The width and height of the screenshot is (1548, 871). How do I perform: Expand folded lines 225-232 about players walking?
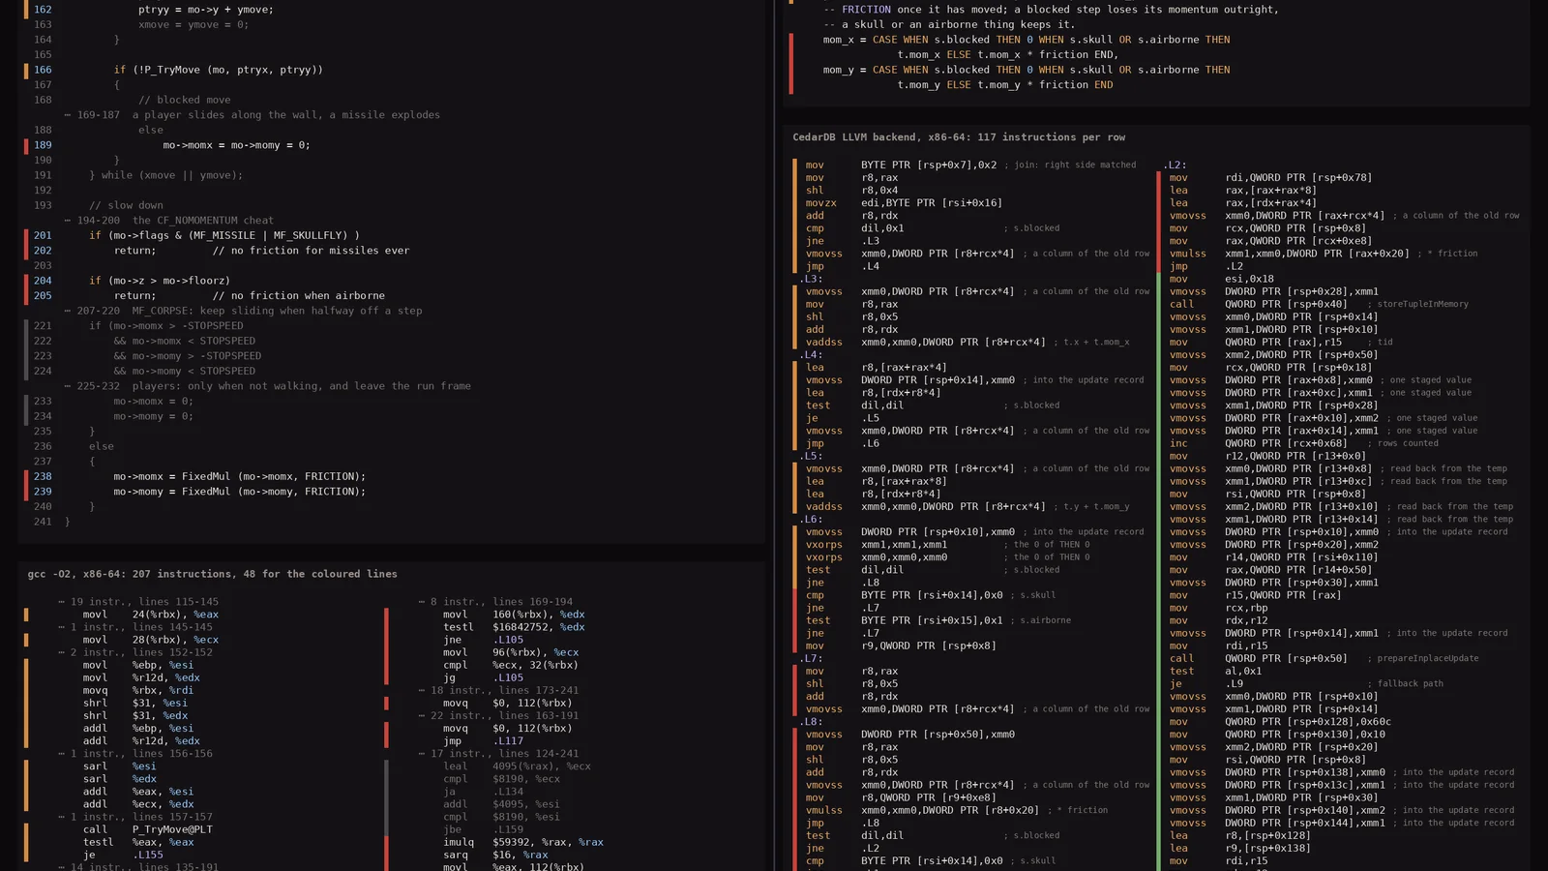[268, 386]
